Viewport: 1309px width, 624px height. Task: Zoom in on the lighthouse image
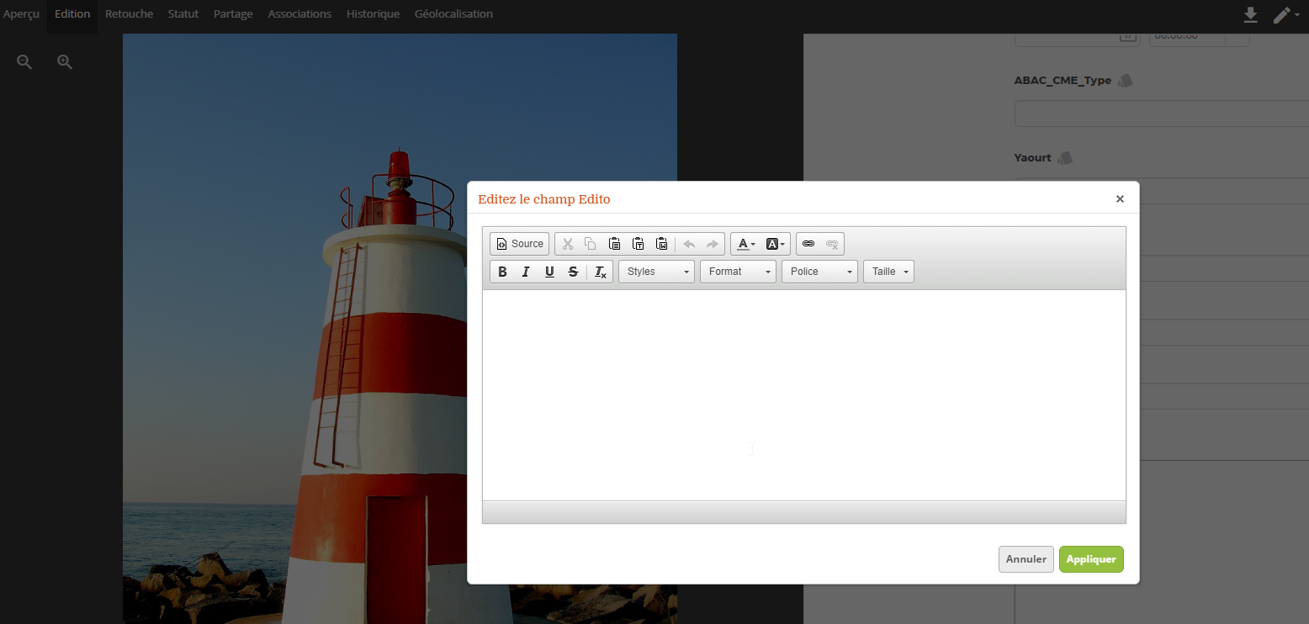(65, 62)
